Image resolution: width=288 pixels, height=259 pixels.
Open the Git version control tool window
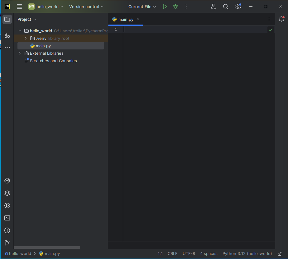point(7,243)
